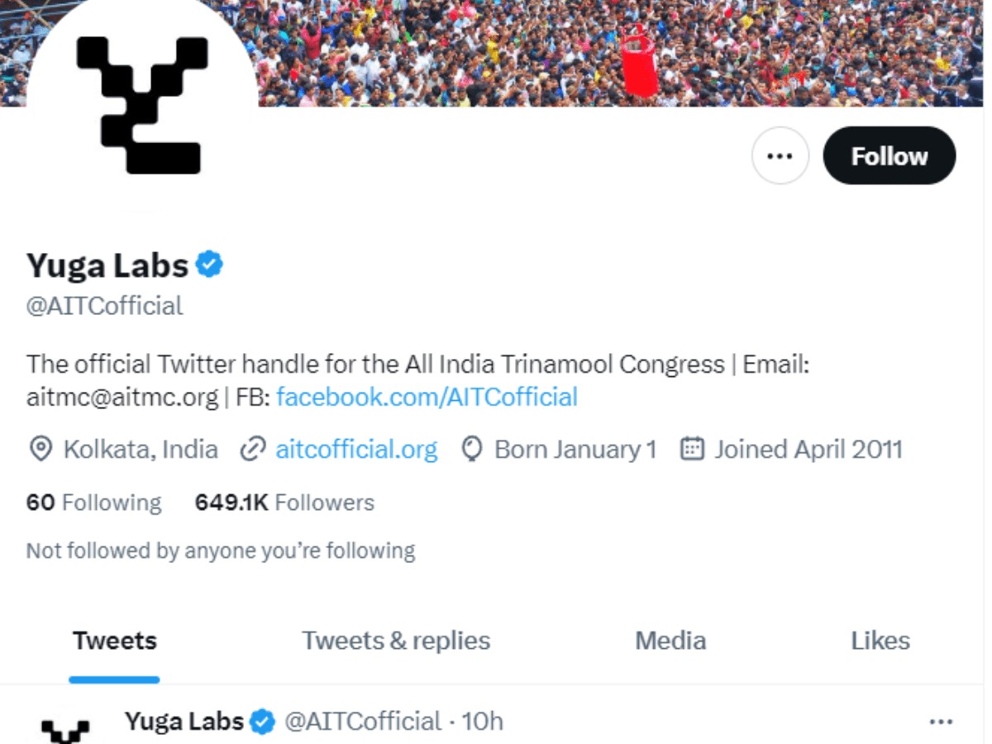Viewport: 992px width, 744px height.
Task: Open the three-dot more options button
Action: click(x=780, y=155)
